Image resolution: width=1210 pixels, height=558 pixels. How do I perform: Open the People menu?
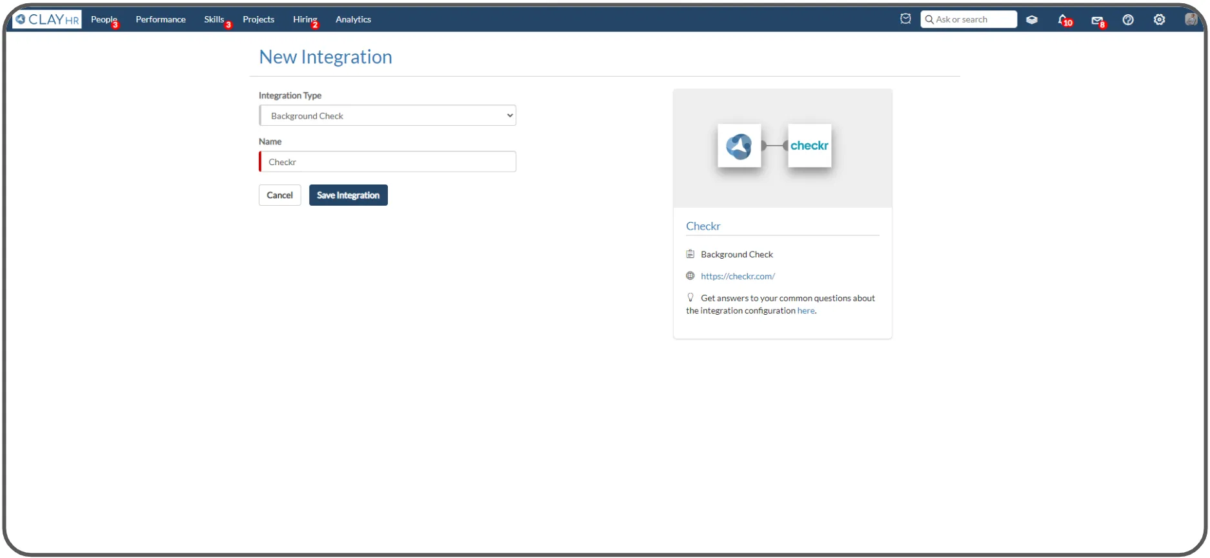pos(104,19)
